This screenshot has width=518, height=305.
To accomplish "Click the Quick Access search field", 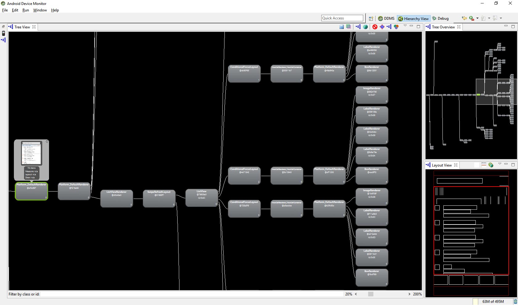I will click(x=342, y=18).
